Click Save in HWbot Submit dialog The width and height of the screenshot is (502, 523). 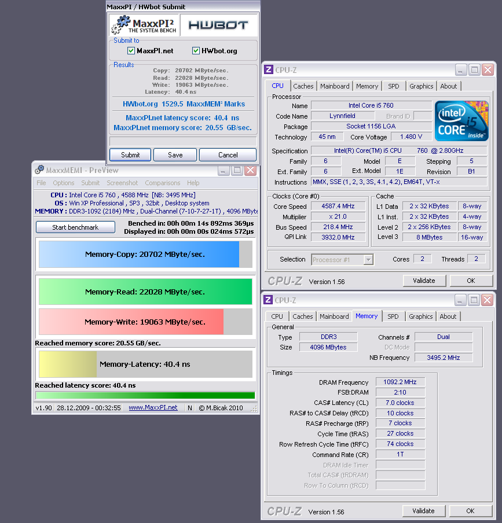(x=175, y=155)
